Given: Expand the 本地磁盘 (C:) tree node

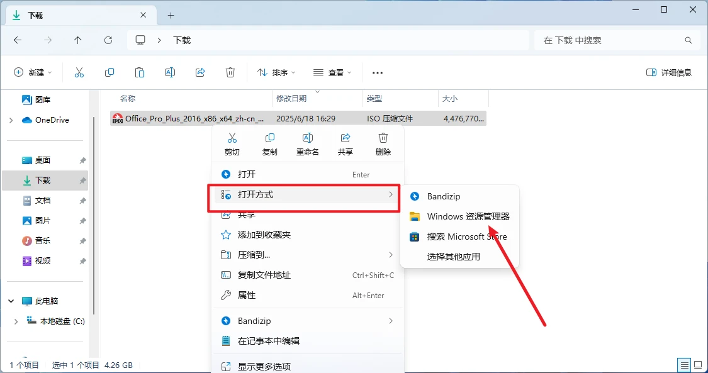Looking at the screenshot, I should (x=16, y=321).
